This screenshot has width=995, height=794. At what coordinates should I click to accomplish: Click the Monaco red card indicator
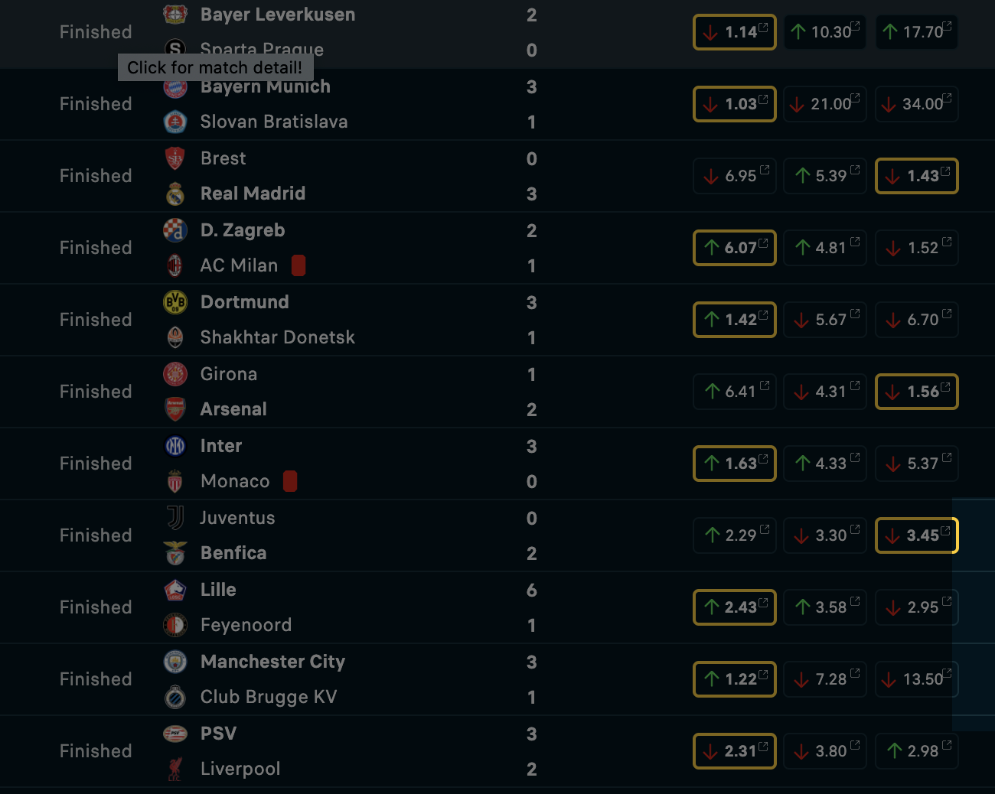(290, 481)
